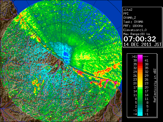Click the radar center where crosshairs meet
This screenshot has height=122, width=163.
[61, 61]
